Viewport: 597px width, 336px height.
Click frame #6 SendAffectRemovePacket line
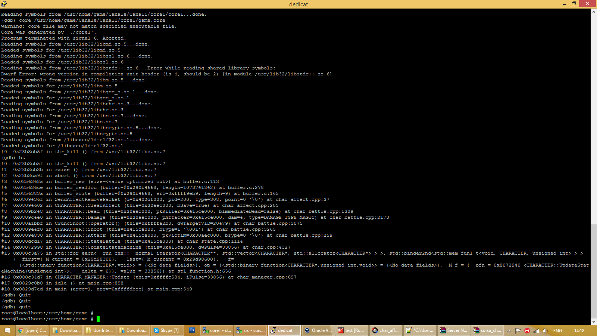pyautogui.click(x=165, y=199)
